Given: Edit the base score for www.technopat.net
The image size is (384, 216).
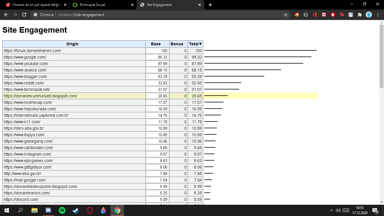Looking at the screenshot, I should tap(157, 89).
